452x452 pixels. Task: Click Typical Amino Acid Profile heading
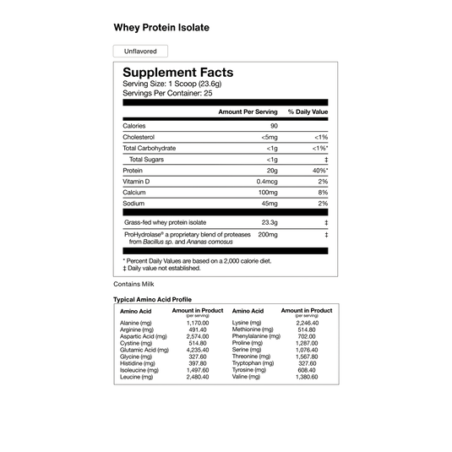click(x=152, y=300)
